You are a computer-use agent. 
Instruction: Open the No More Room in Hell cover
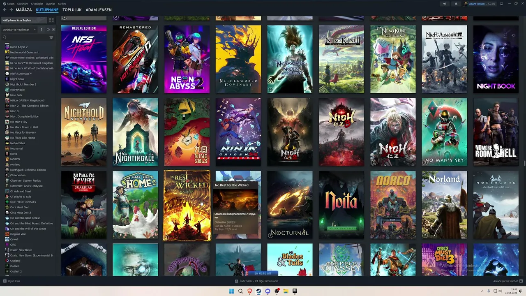(x=496, y=132)
